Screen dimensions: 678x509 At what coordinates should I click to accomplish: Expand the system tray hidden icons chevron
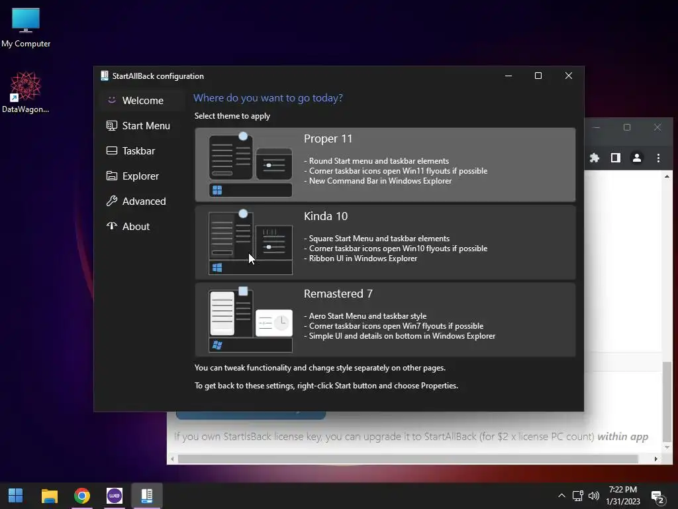(561, 496)
